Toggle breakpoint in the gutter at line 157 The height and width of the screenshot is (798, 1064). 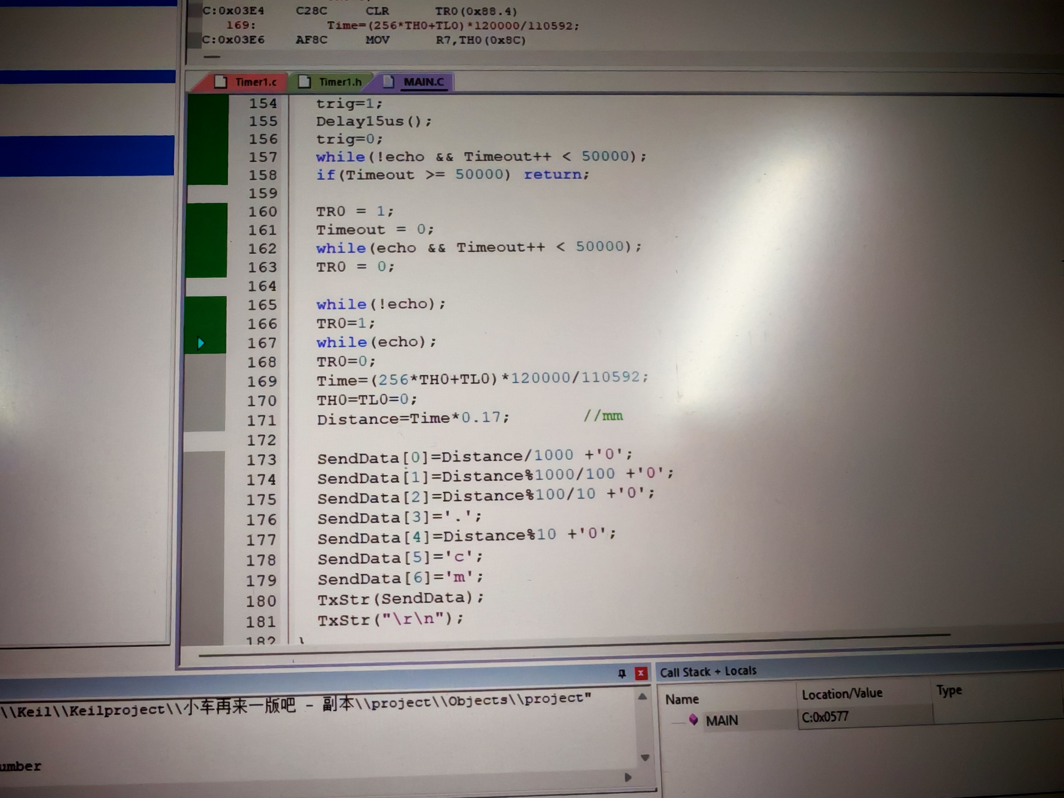pos(208,157)
